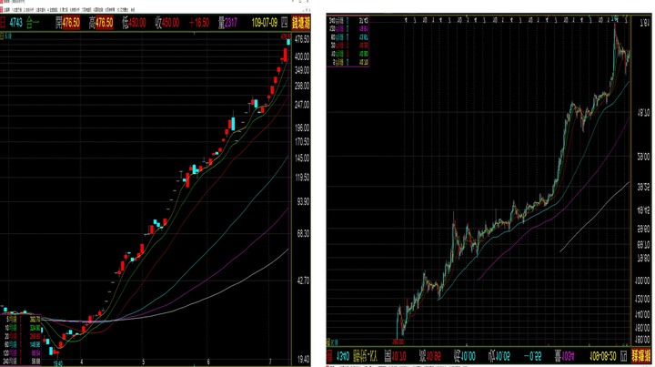Click month marker 6 on time axis
Viewport: 655px width, 367px height.
tap(208, 362)
